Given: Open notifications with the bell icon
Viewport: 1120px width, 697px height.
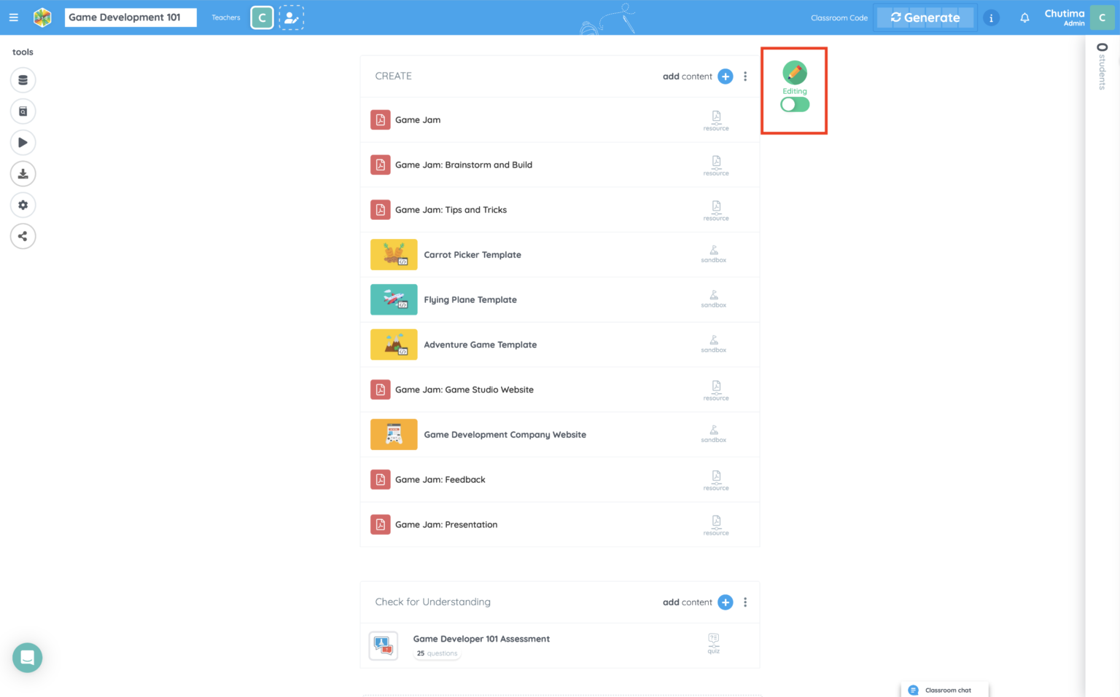Looking at the screenshot, I should click(1024, 18).
